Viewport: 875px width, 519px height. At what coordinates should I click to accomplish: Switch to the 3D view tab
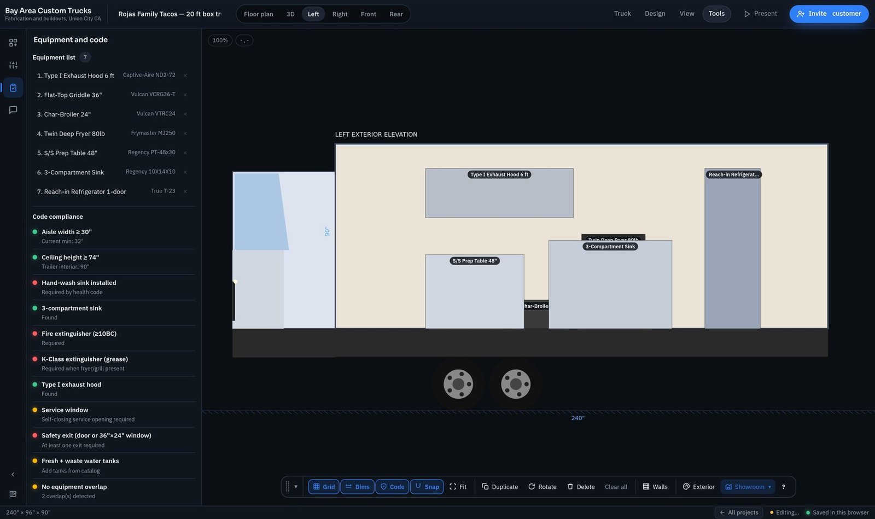290,14
